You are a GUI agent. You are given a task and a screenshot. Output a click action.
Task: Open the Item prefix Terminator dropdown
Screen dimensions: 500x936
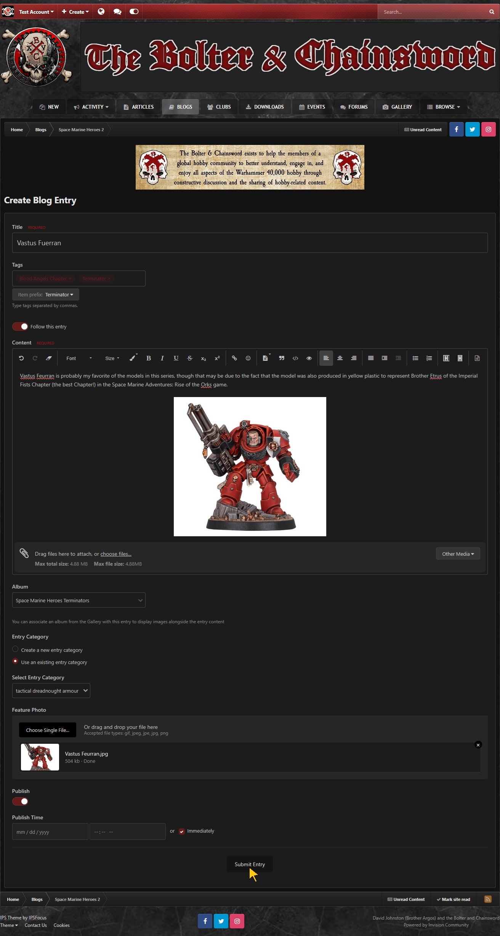(x=46, y=294)
